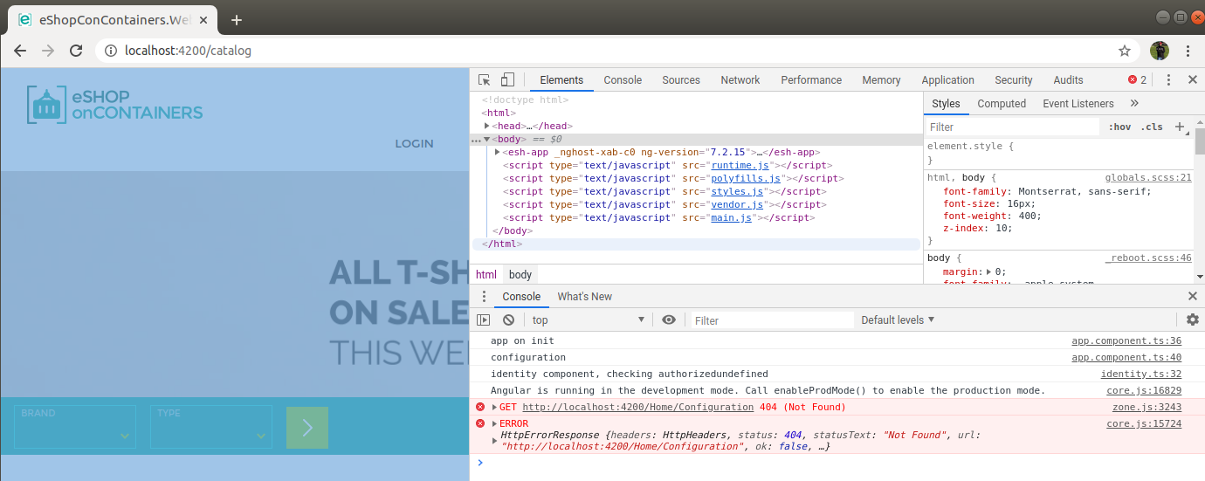
Task: Open the BRAND filter dropdown
Action: 75,427
